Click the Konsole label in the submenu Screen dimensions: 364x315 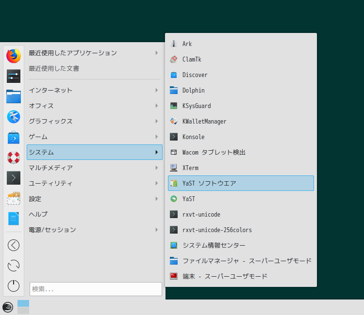pyautogui.click(x=193, y=137)
